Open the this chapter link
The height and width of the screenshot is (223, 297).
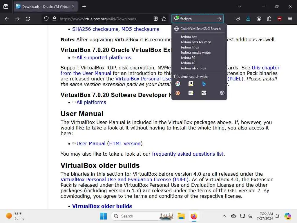pyautogui.click(x=266, y=68)
